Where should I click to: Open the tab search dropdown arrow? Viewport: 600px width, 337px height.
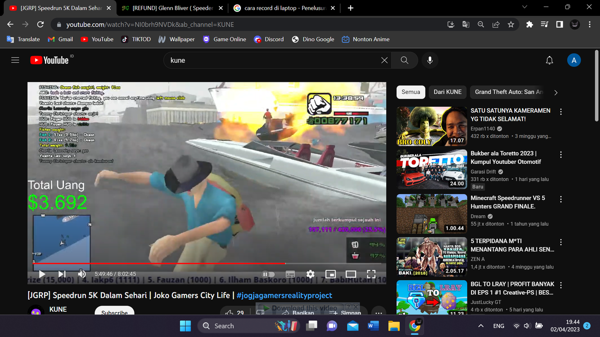pos(524,7)
